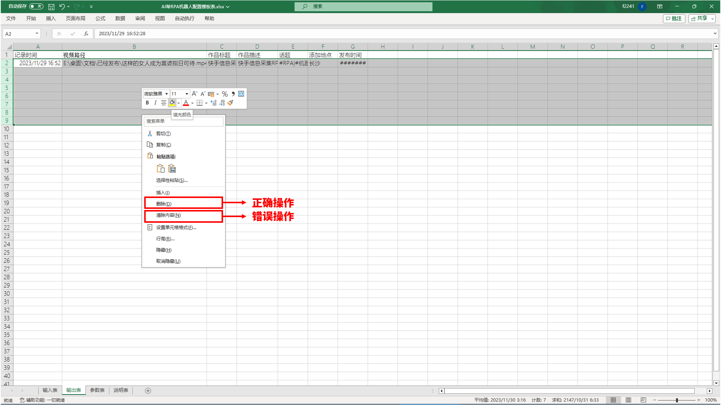721x405 pixels.
Task: Make selection bold with the B icon
Action: [x=147, y=103]
